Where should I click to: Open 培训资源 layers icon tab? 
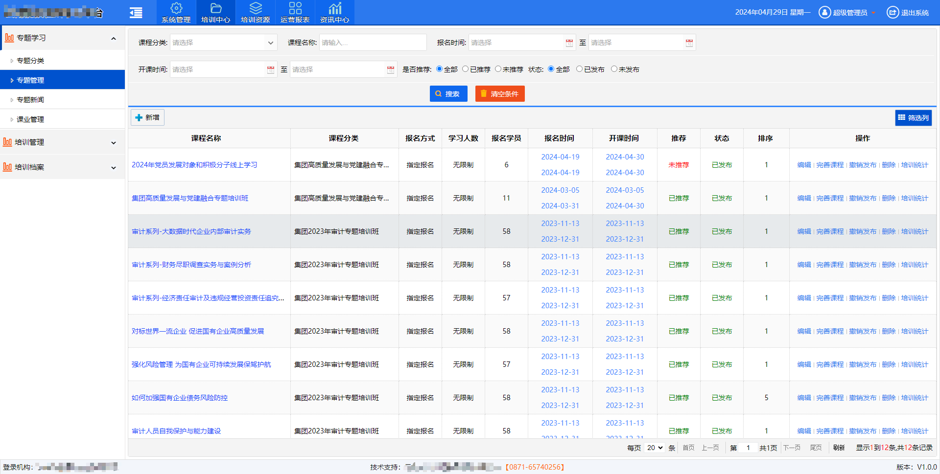[x=256, y=12]
